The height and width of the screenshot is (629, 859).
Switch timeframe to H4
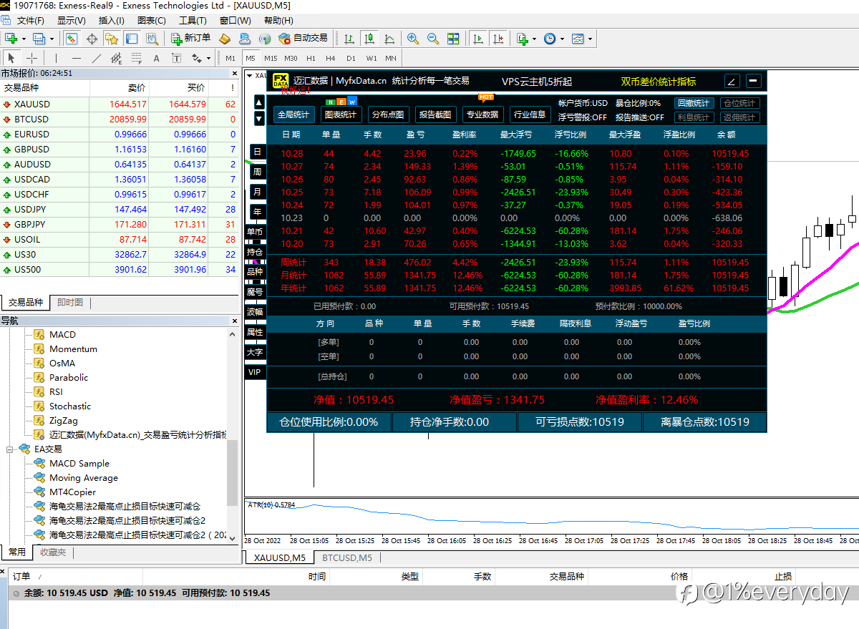point(330,58)
